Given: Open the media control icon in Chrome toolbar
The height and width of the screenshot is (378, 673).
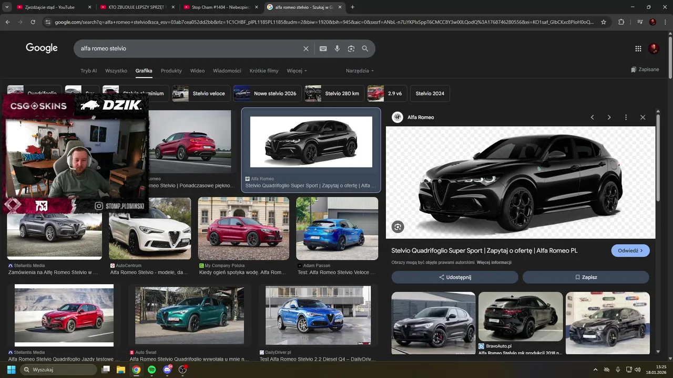Looking at the screenshot, I should [x=639, y=22].
